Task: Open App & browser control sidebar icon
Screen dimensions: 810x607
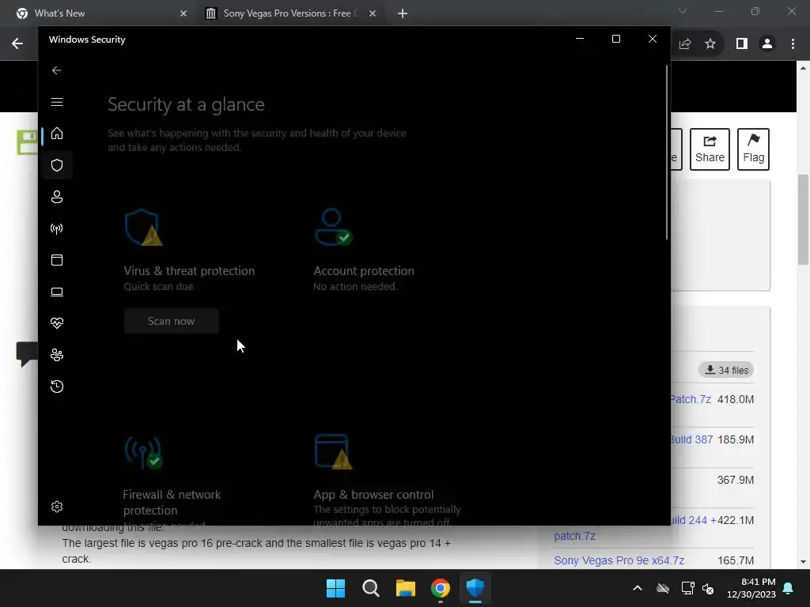Action: 57,260
